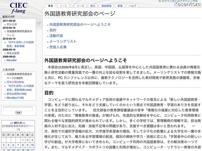
Task: Click the 2011-09-20 date entry
Action: pos(9,21)
